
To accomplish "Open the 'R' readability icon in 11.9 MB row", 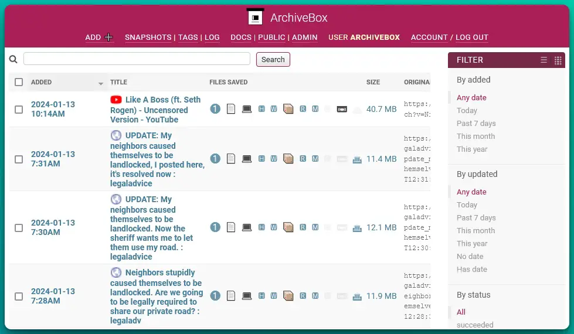I will click(303, 295).
